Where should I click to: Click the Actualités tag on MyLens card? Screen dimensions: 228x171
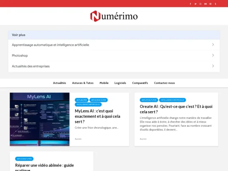(x=81, y=100)
